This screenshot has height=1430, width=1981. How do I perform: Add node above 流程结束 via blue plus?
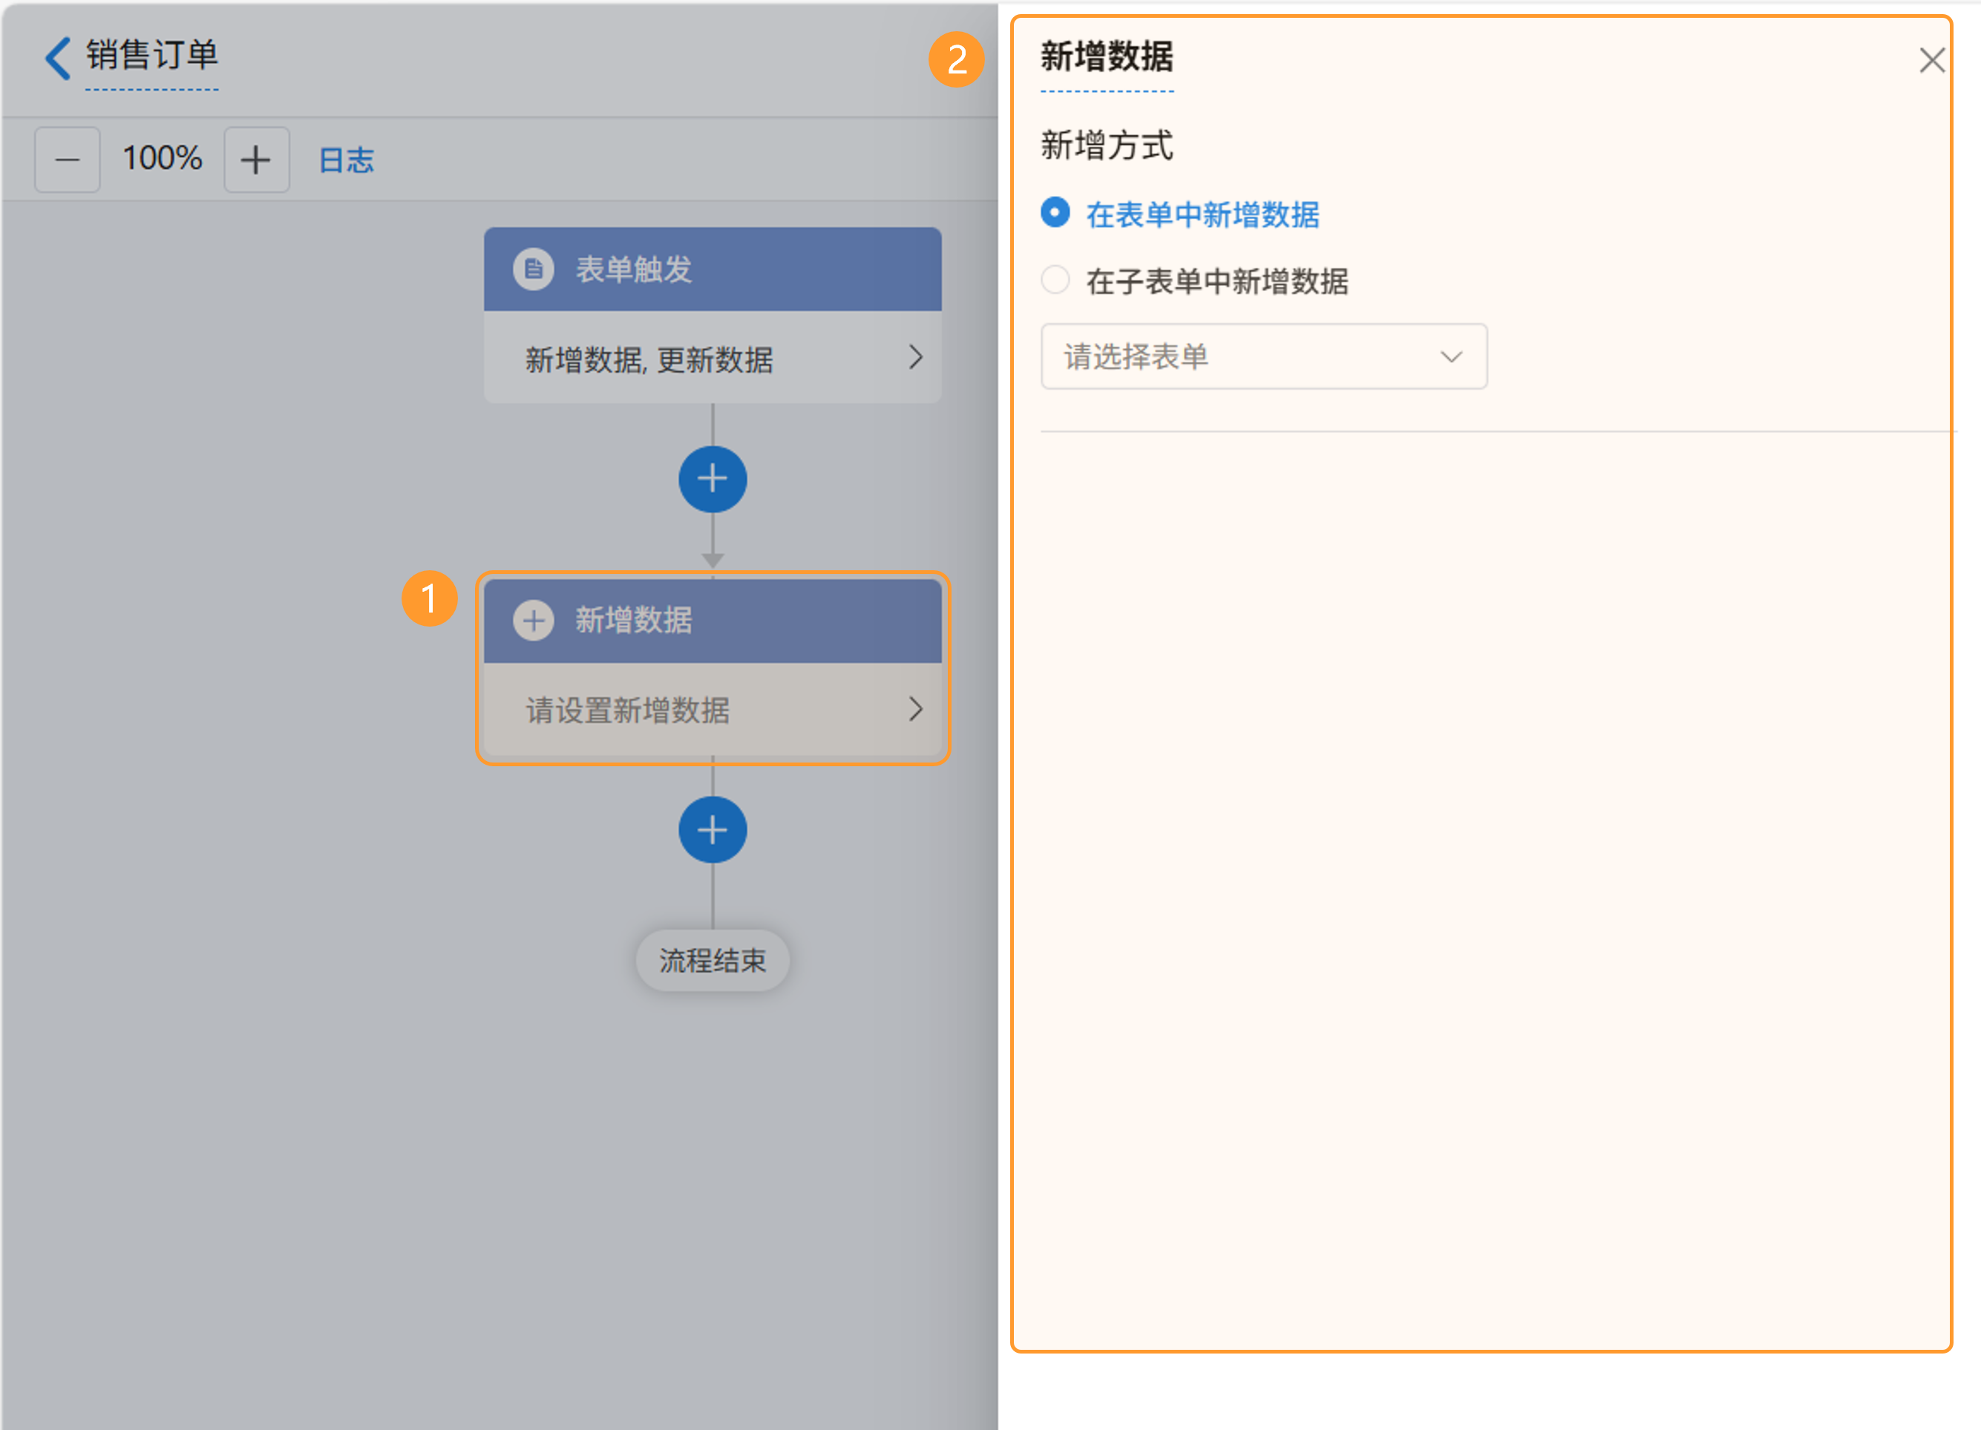[x=712, y=829]
